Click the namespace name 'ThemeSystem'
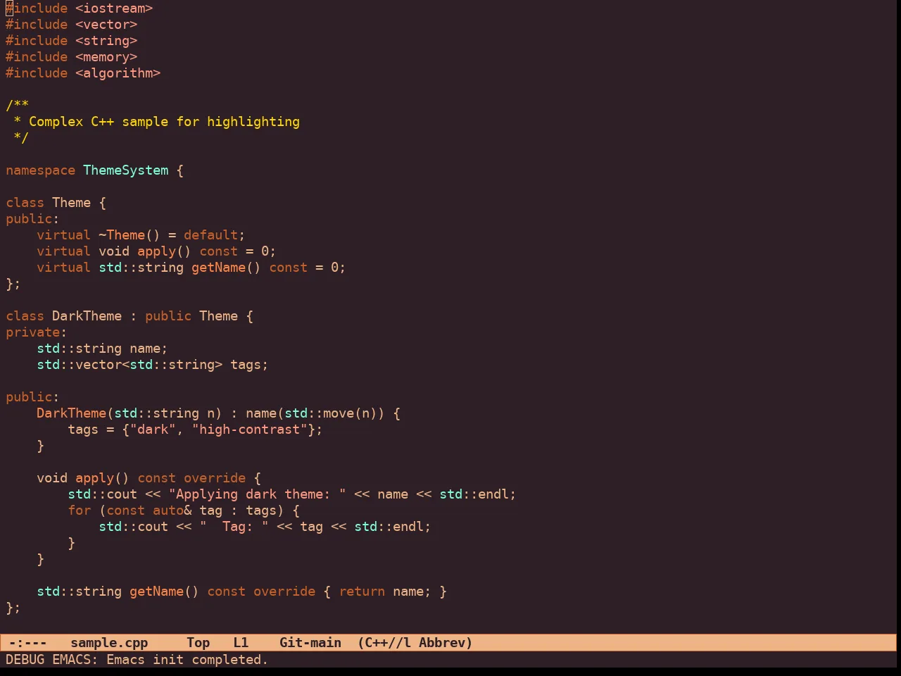Viewport: 901px width, 676px height. point(126,170)
